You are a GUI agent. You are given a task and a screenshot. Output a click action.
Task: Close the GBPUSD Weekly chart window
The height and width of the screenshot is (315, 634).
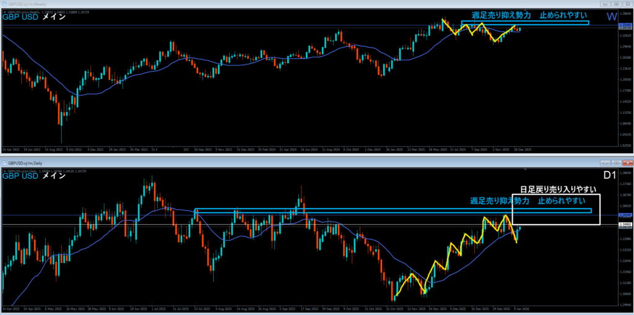[x=627, y=4]
